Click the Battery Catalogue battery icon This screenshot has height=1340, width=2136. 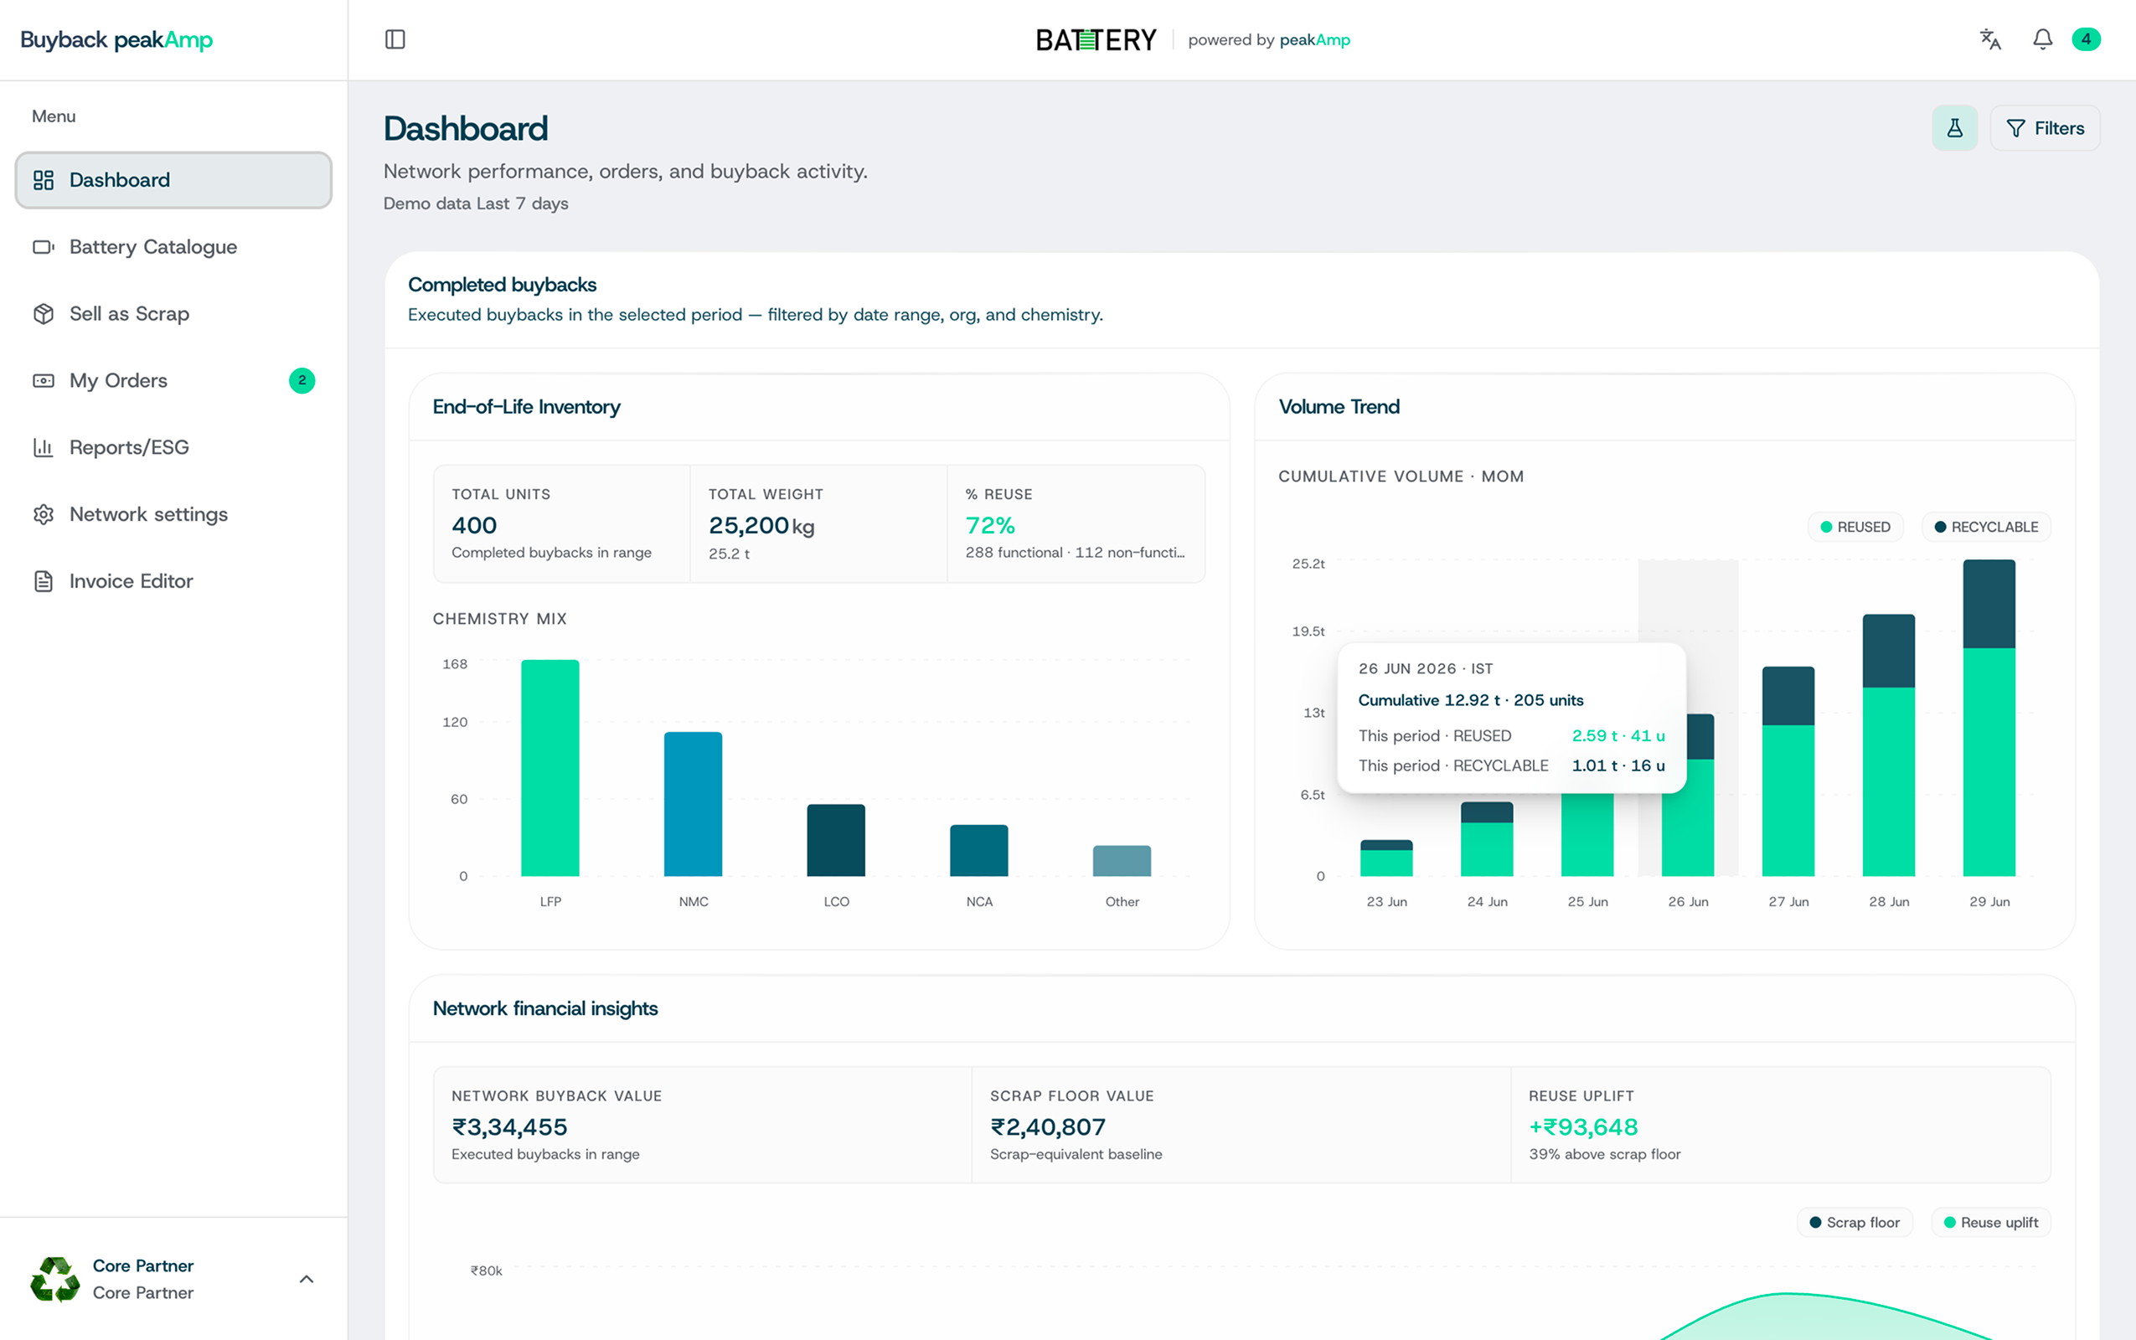pos(44,246)
